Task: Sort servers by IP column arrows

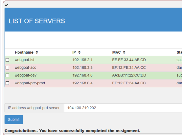Action: pos(79,52)
